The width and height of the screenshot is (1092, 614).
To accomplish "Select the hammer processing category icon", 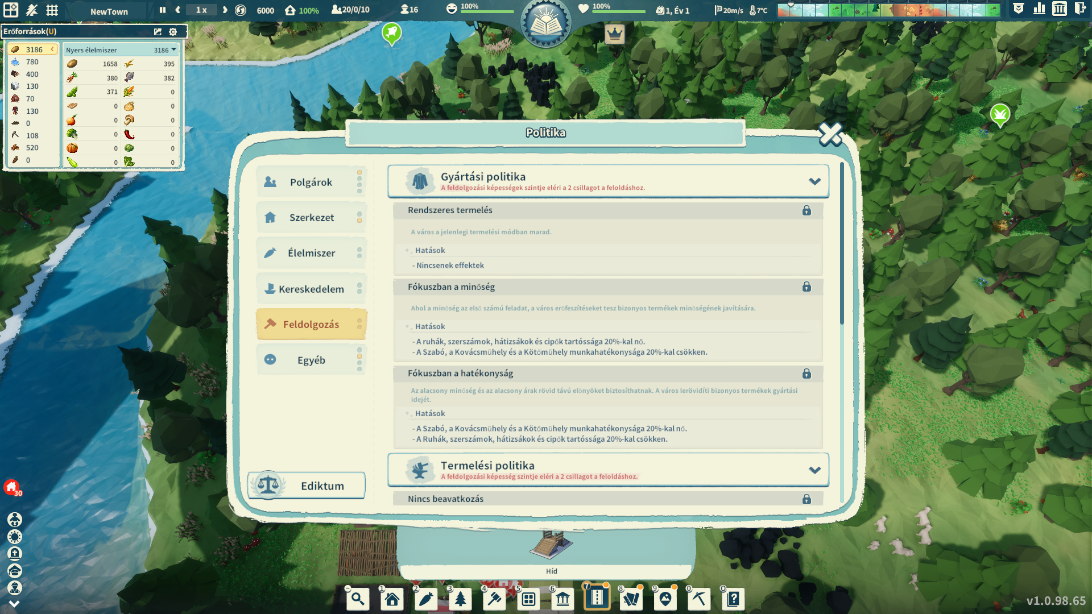I will coord(494,599).
